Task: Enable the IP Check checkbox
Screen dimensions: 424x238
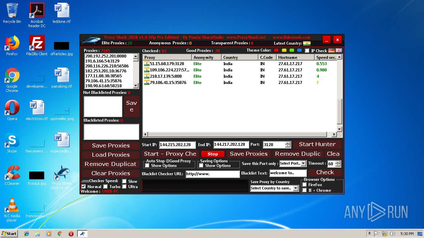Action: coord(307,51)
